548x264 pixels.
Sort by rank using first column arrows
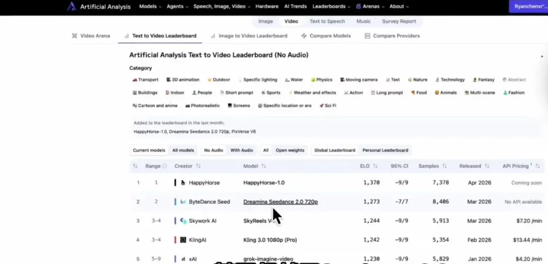135,166
